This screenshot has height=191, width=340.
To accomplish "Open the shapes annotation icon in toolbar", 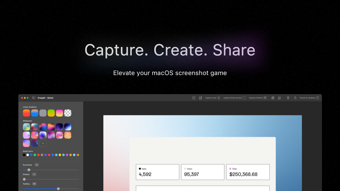I will point(200,98).
